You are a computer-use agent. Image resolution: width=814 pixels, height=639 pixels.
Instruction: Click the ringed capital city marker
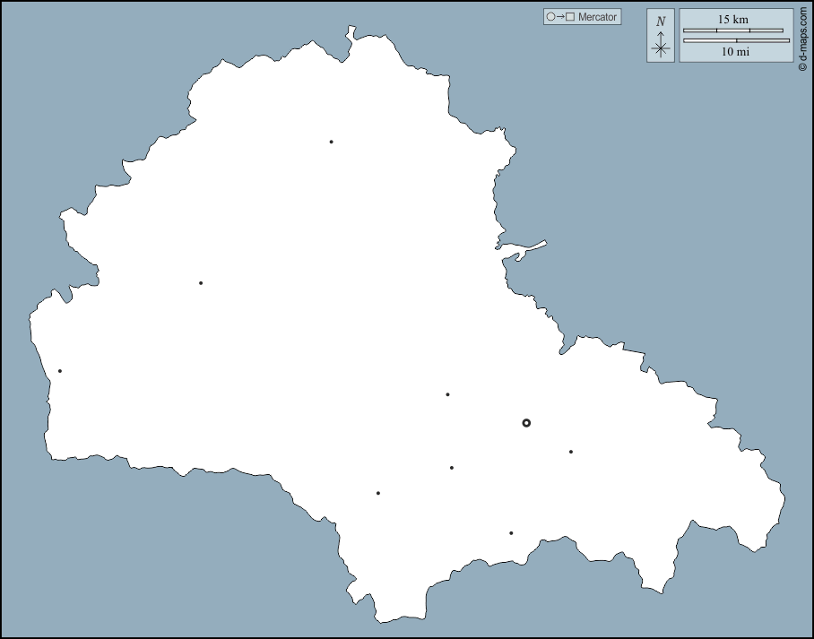click(x=526, y=423)
